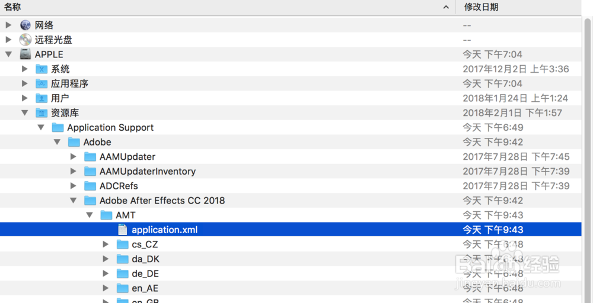
Task: Select the AMT folder name
Action: tap(126, 215)
